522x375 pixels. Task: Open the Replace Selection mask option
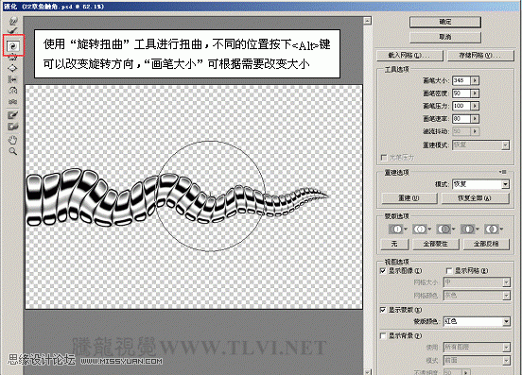(x=397, y=229)
